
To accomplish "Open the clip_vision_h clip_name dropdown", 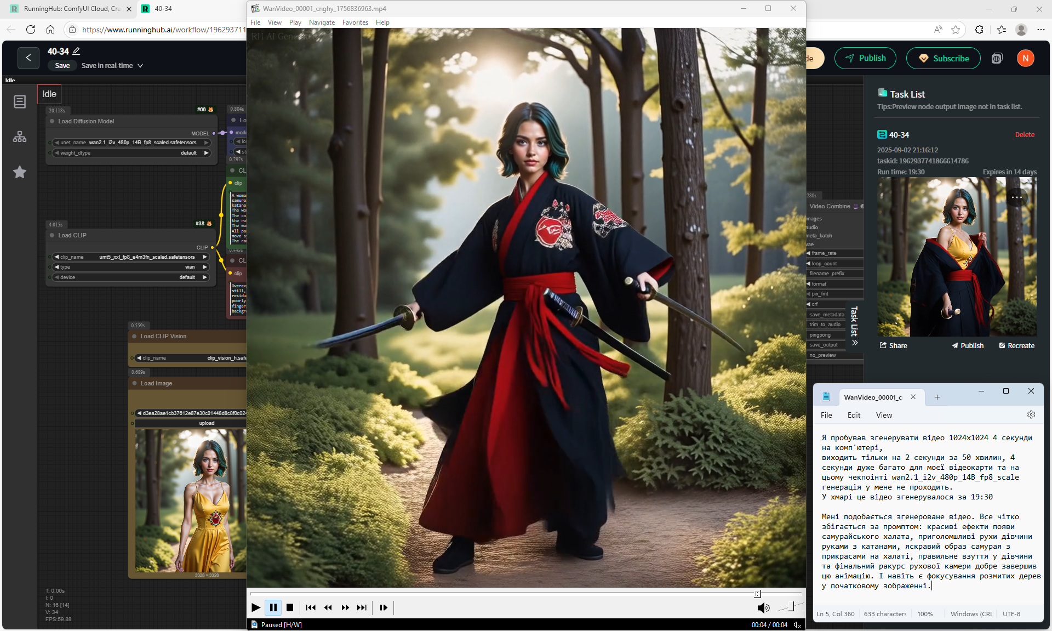I will [x=191, y=358].
